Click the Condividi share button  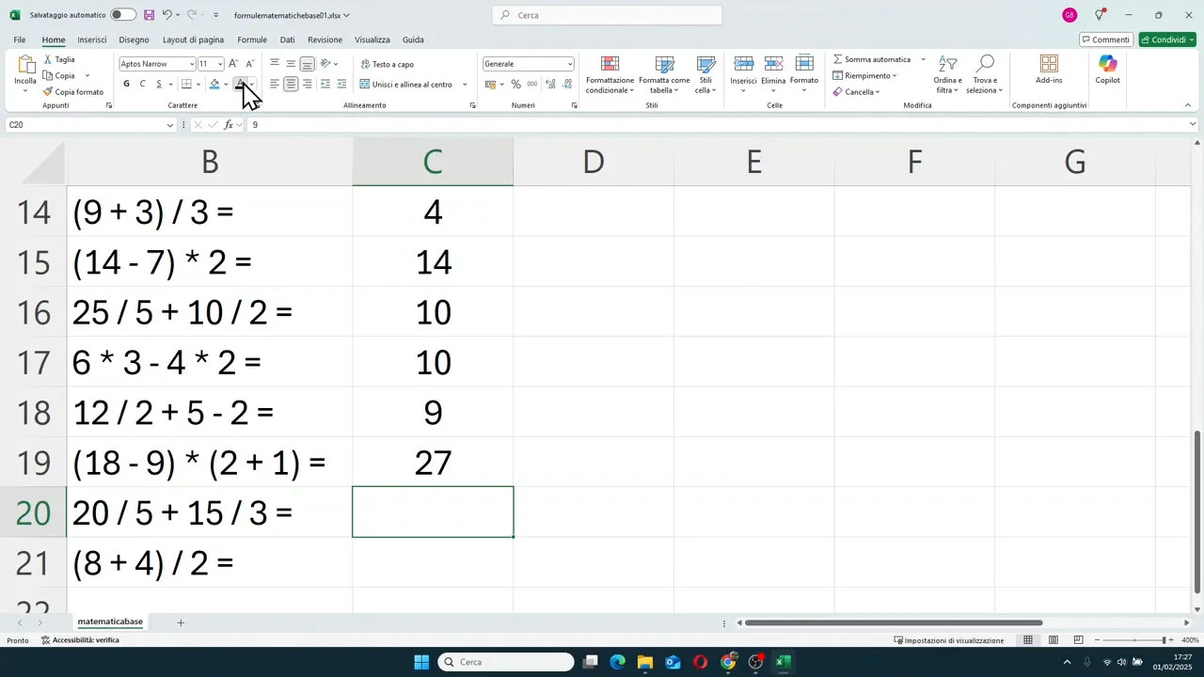[1167, 39]
